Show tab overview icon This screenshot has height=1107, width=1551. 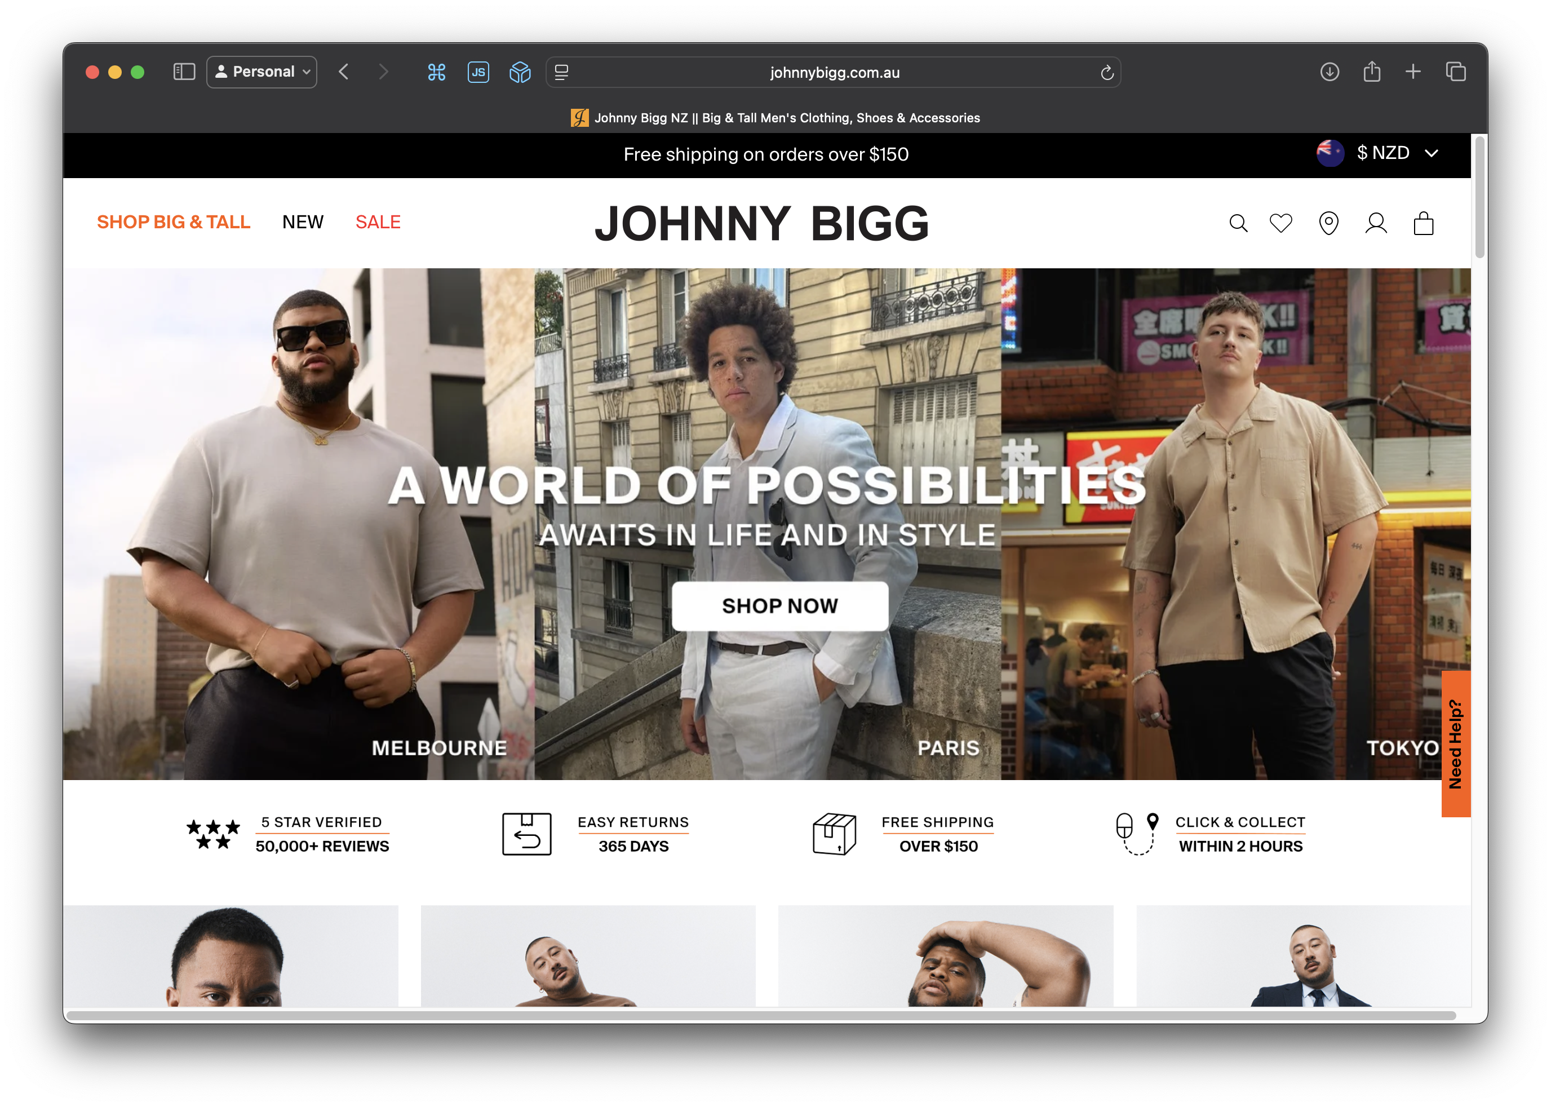[x=1456, y=72]
